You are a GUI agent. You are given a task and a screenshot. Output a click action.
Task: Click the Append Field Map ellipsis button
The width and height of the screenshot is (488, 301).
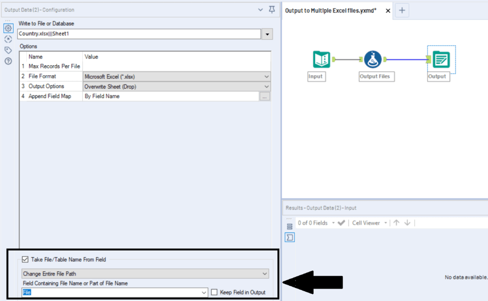pos(265,96)
